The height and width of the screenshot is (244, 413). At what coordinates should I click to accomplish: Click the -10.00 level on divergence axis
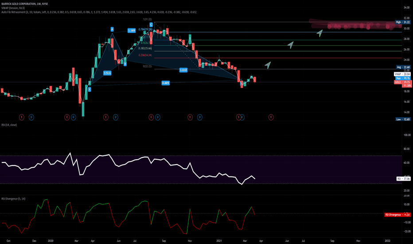406,222
